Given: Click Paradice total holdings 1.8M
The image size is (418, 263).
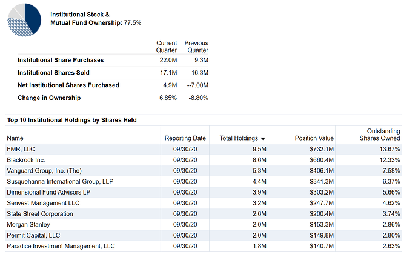Looking at the screenshot, I should [259, 246].
